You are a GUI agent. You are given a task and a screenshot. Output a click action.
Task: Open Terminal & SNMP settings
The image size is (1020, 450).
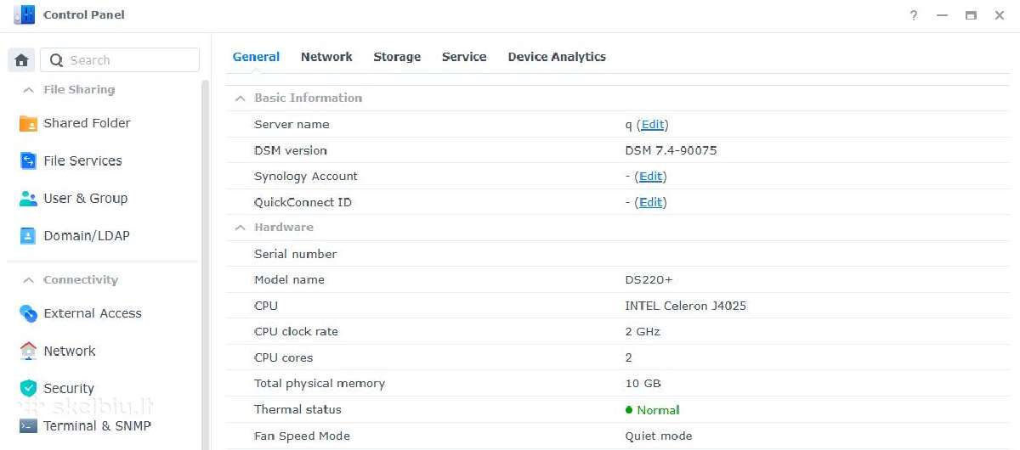pyautogui.click(x=97, y=425)
